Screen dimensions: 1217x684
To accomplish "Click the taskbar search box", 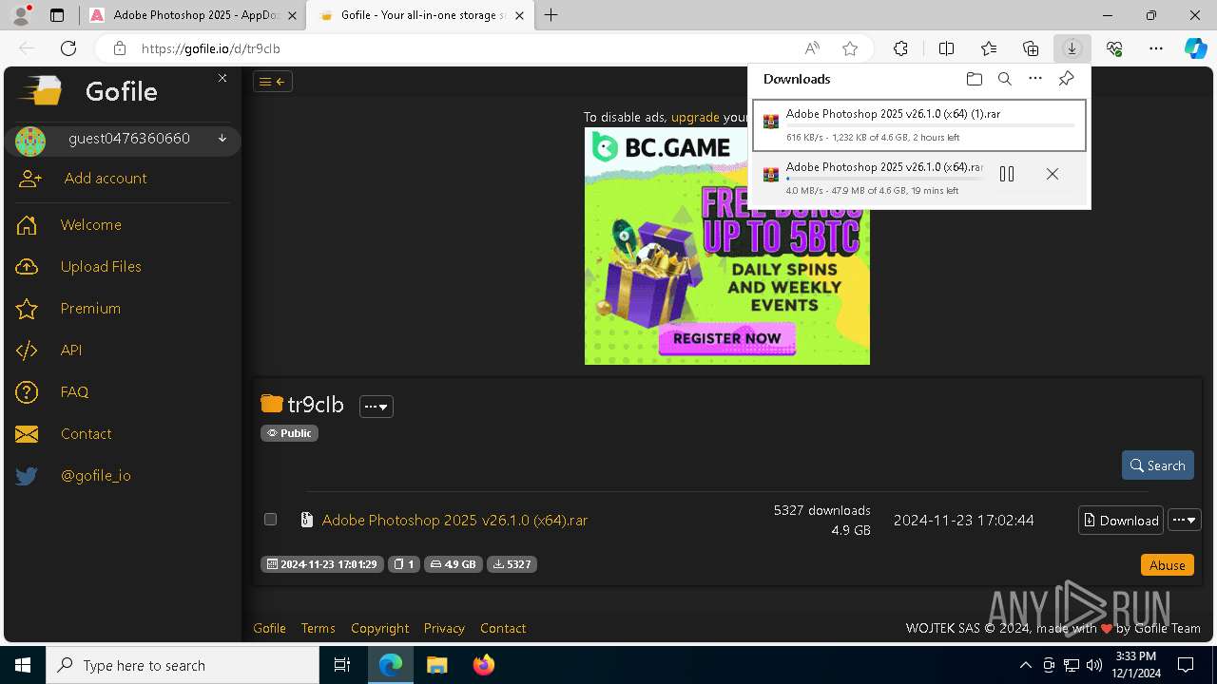I will point(183,665).
